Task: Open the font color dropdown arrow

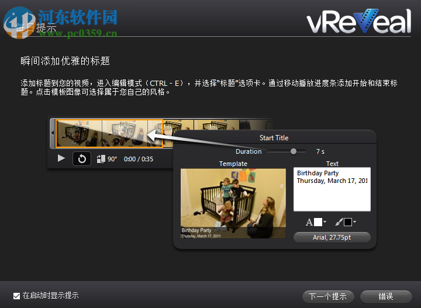Action: [x=325, y=222]
